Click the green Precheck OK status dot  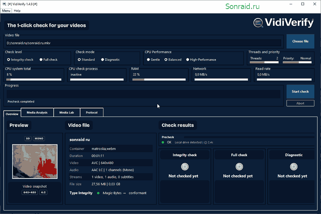tap(163, 142)
